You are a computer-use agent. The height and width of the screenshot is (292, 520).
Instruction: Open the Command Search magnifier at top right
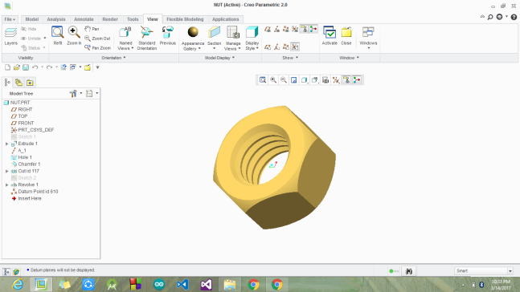click(x=490, y=17)
